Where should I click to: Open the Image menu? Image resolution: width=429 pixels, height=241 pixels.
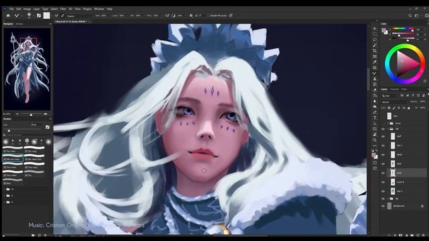coord(27,9)
